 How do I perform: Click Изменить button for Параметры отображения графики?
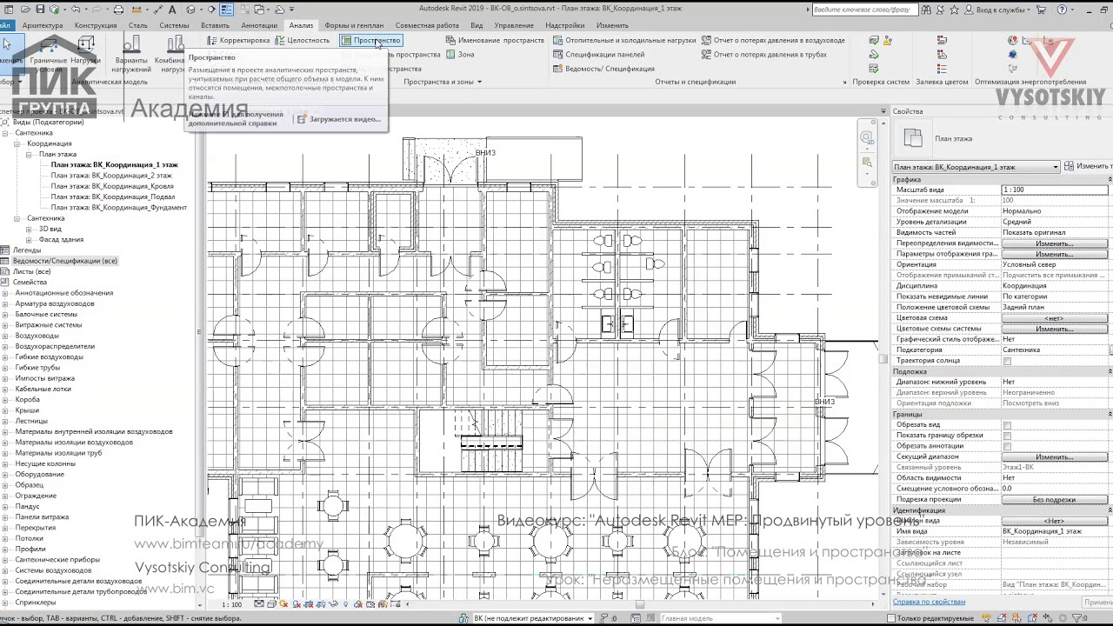tap(1055, 254)
